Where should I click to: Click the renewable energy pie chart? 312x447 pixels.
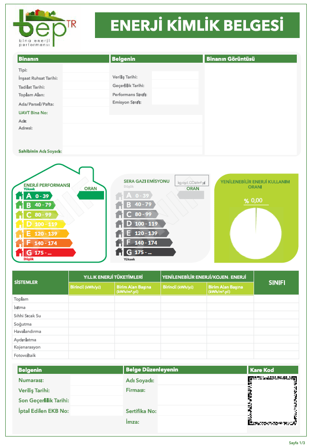tap(255, 233)
